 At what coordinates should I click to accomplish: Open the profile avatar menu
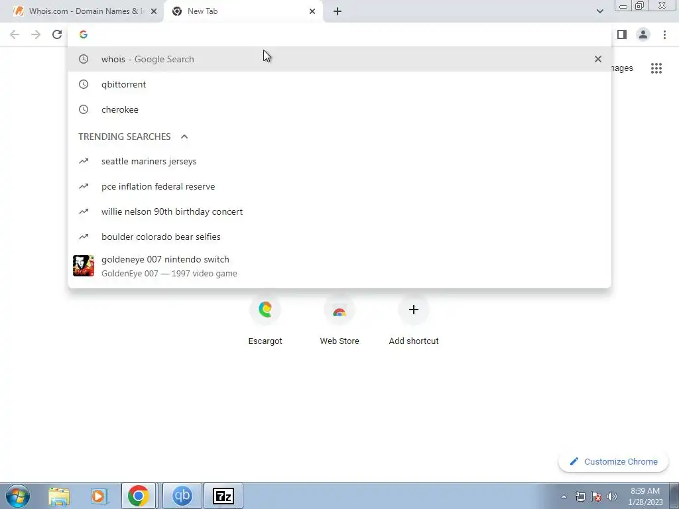pyautogui.click(x=643, y=34)
